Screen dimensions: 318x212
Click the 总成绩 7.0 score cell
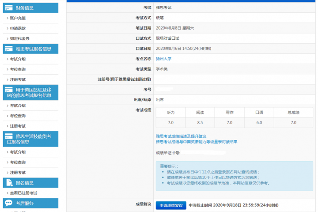[x=293, y=122]
